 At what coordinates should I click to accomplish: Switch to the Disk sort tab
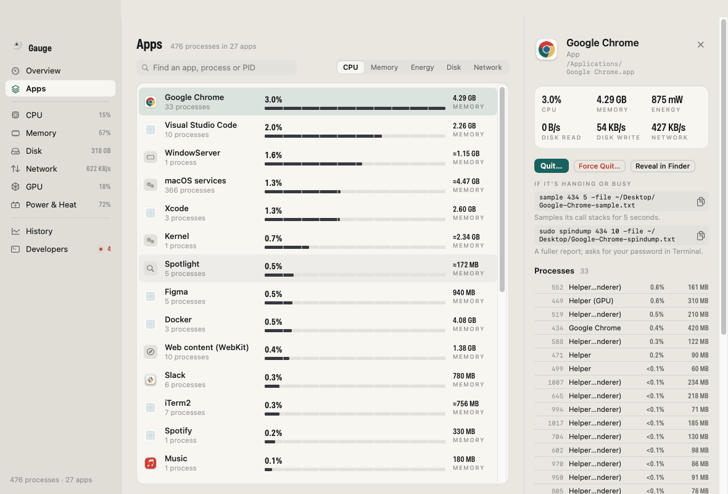[453, 67]
